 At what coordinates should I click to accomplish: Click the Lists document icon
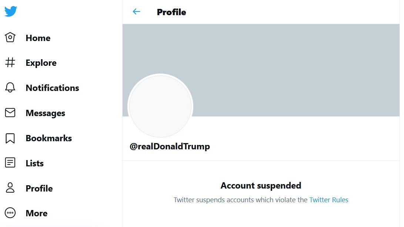(x=10, y=163)
